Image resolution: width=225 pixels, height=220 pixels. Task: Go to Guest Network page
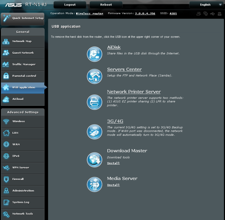click(x=23, y=53)
